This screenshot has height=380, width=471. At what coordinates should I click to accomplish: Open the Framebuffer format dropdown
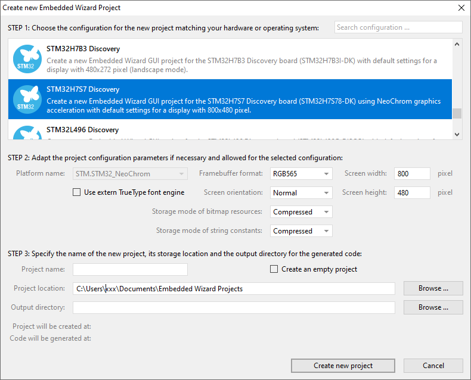pos(301,174)
